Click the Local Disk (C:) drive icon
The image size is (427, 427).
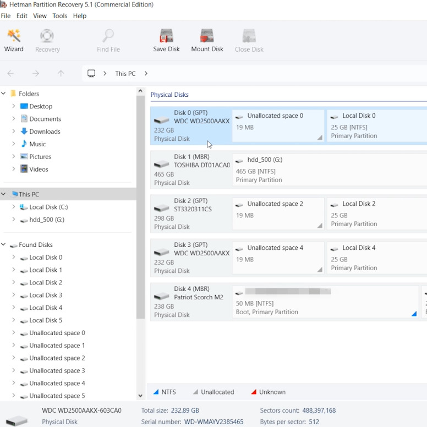tap(24, 207)
